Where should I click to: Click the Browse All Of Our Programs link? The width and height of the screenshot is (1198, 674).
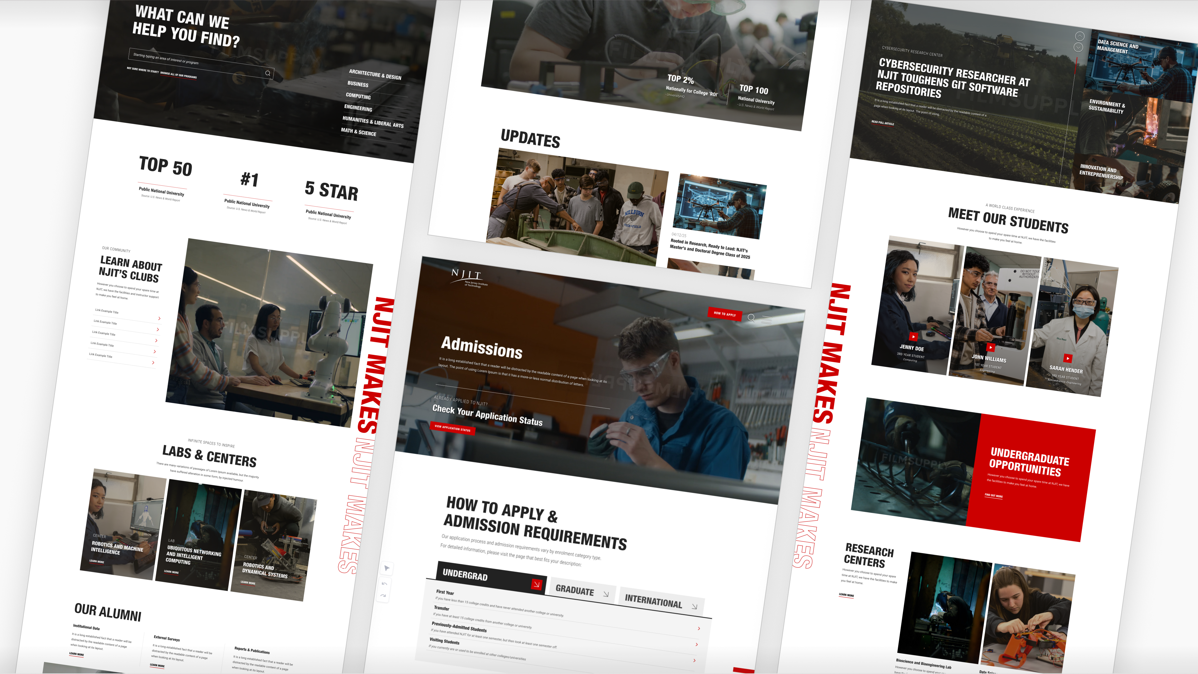pyautogui.click(x=178, y=75)
